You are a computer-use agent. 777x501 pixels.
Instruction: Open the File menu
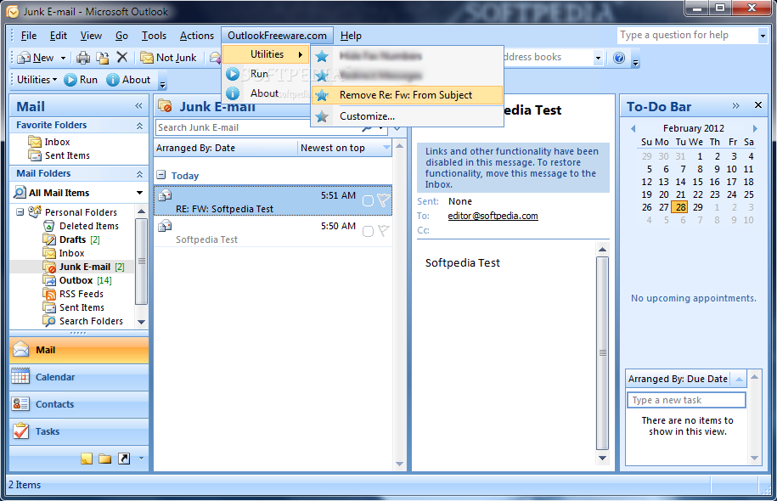coord(28,36)
